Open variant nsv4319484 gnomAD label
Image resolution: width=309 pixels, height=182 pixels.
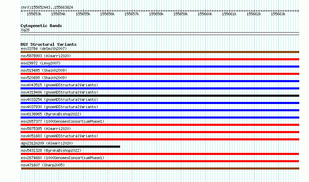pyautogui.click(x=59, y=92)
